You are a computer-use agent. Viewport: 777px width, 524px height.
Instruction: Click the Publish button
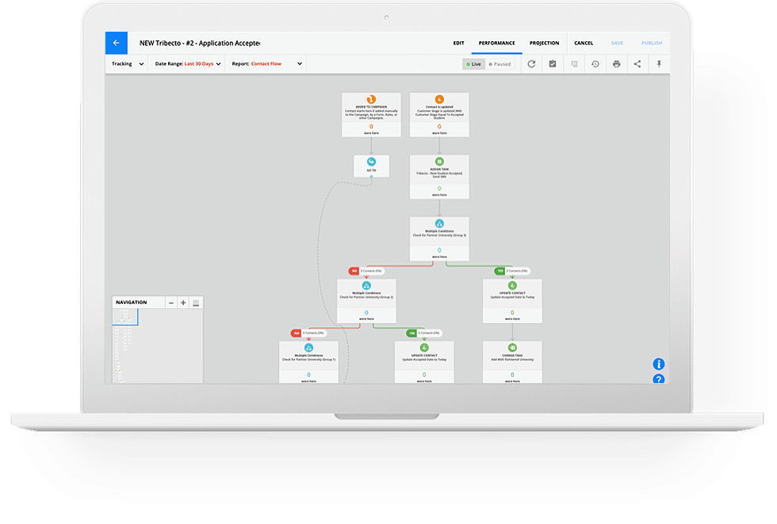click(652, 43)
